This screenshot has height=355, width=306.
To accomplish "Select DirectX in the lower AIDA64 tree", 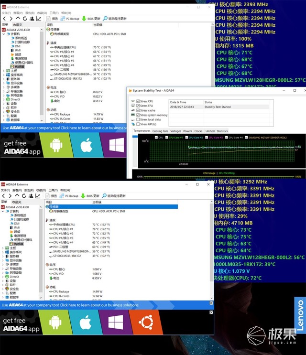I will coord(13,277).
